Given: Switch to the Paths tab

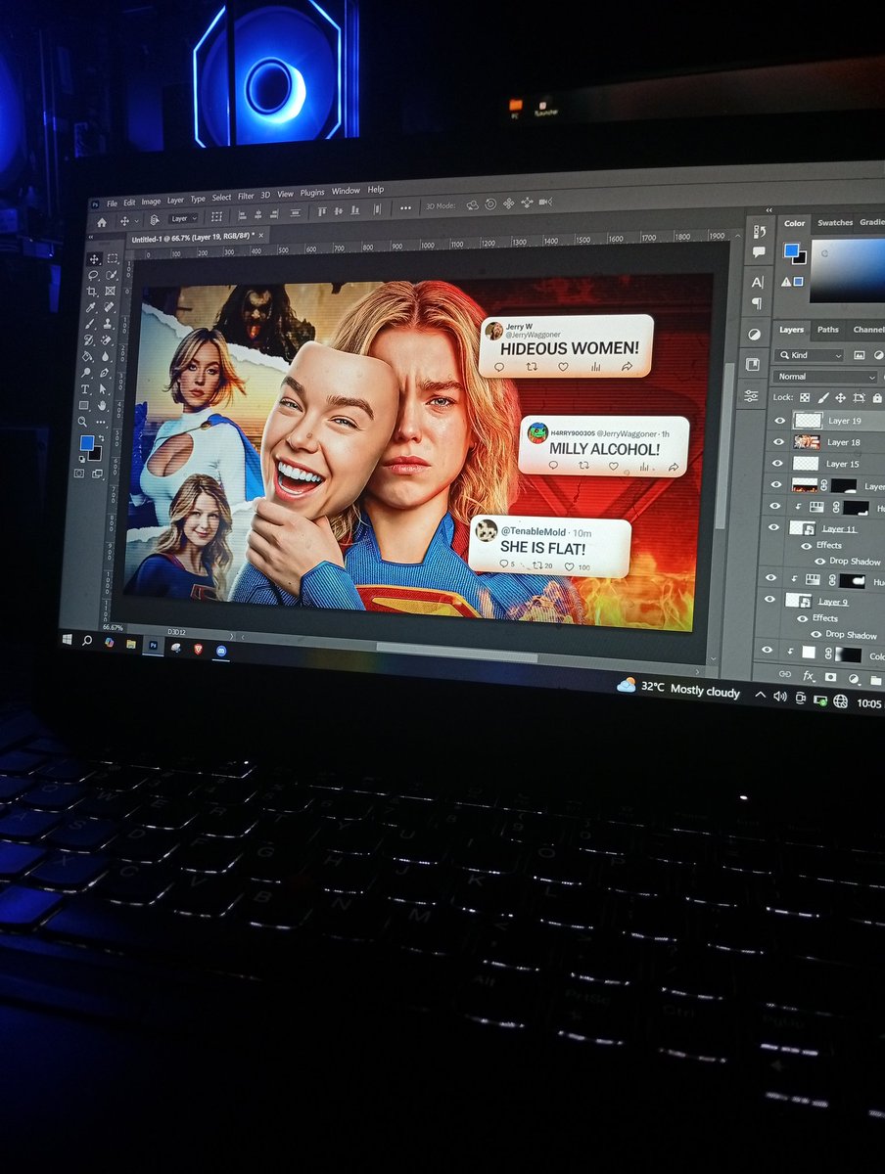Looking at the screenshot, I should 827,330.
